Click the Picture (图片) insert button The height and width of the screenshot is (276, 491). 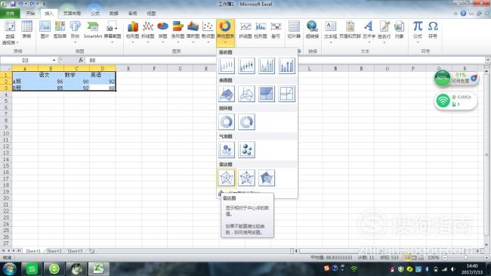[45, 29]
